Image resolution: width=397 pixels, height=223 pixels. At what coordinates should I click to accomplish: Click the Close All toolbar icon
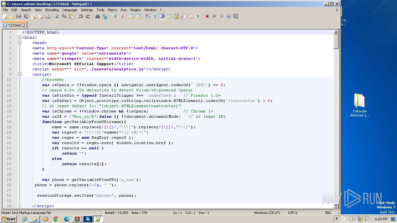[40, 16]
